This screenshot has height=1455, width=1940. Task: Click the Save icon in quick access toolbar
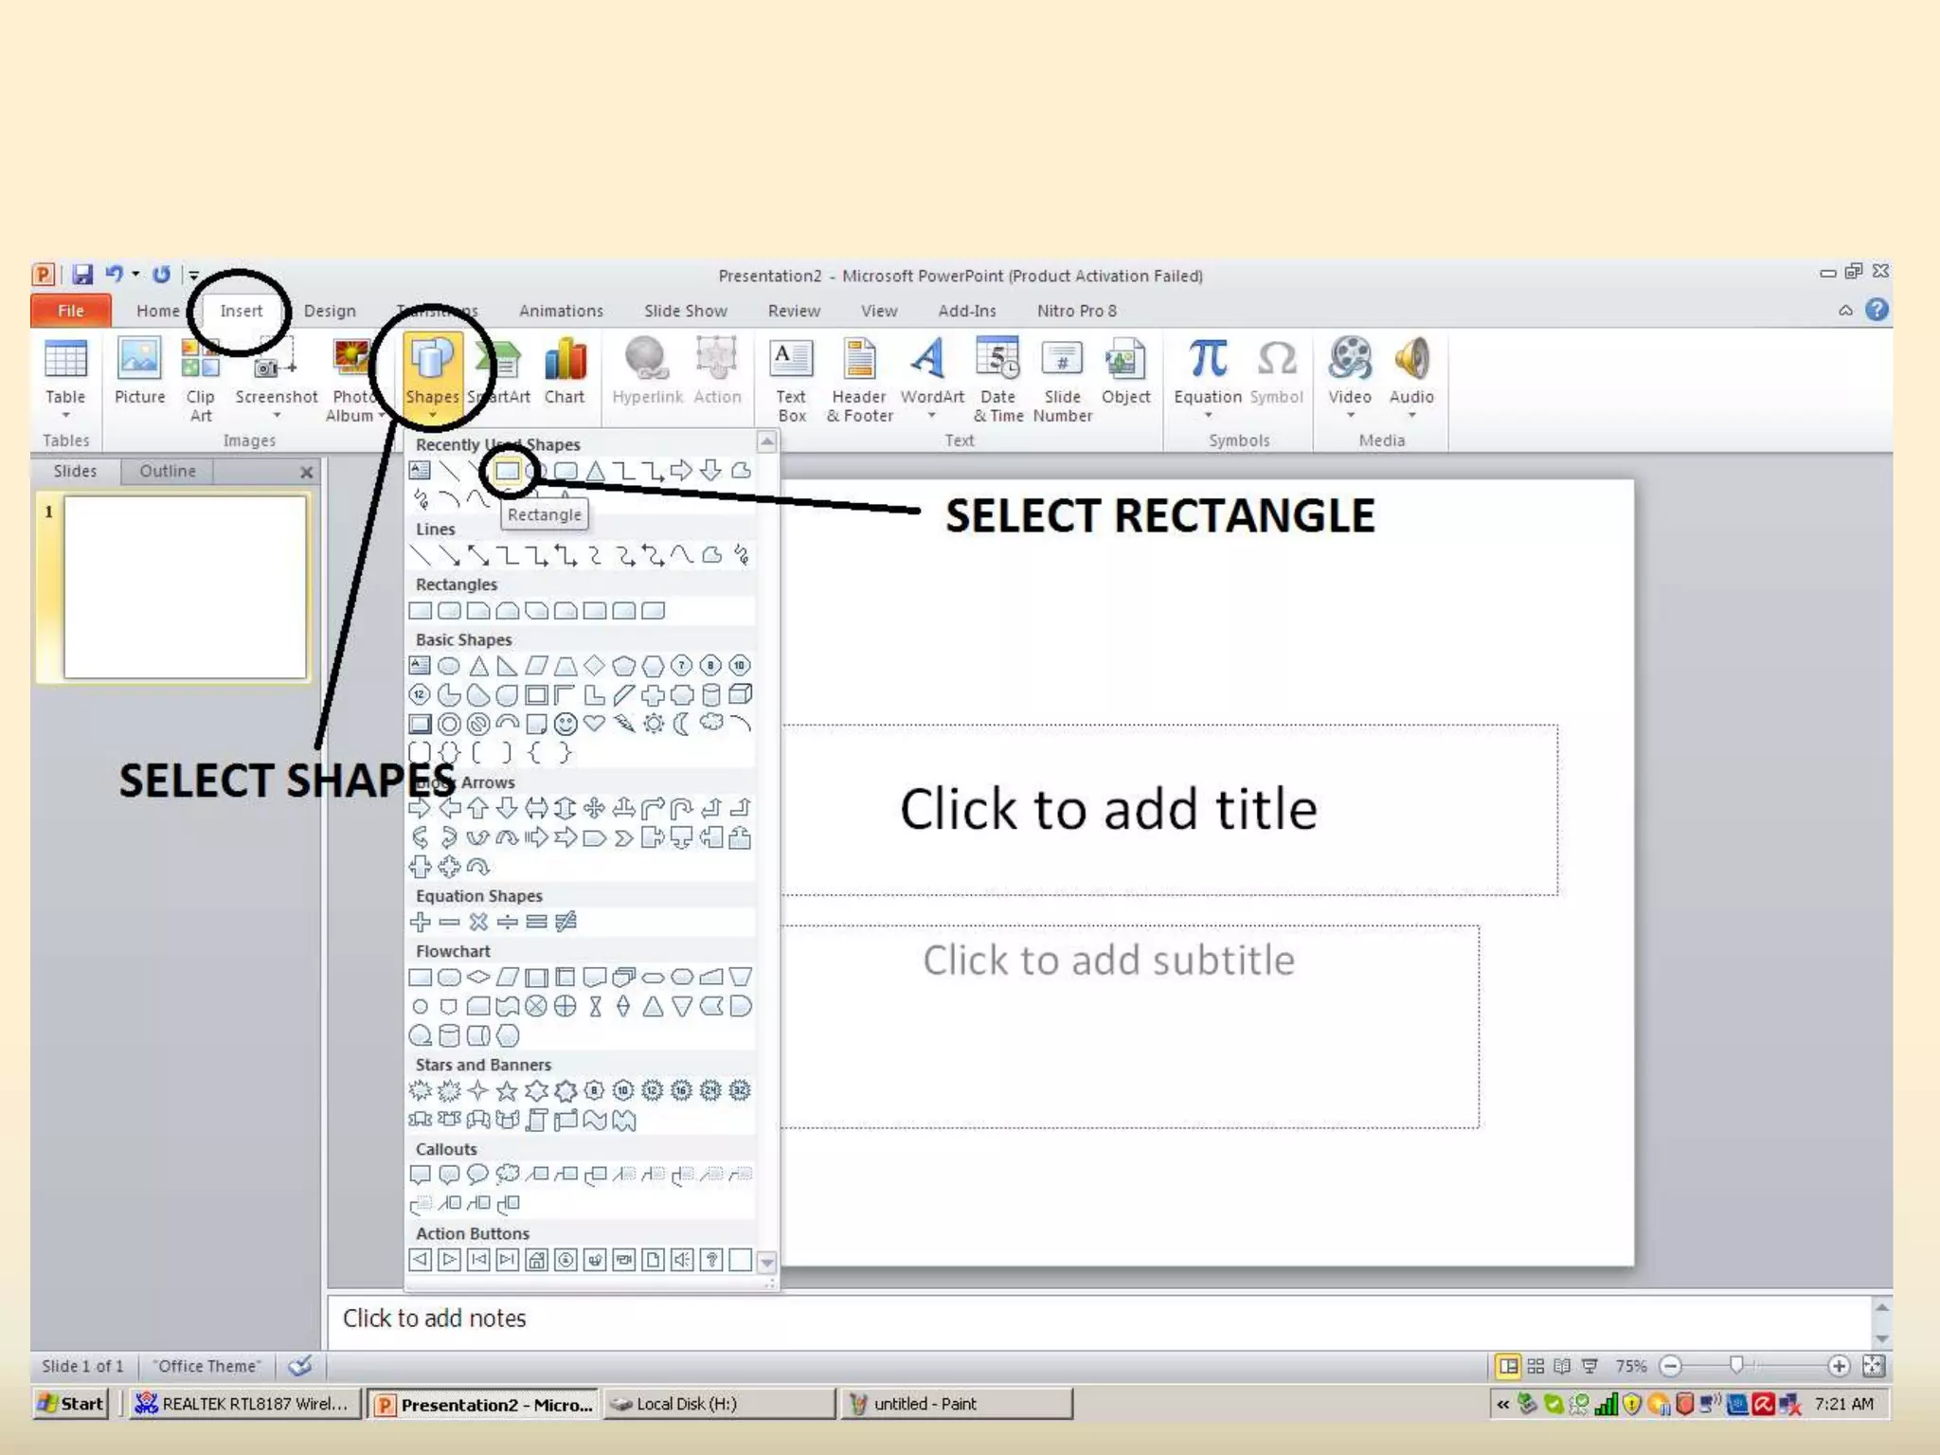click(82, 275)
